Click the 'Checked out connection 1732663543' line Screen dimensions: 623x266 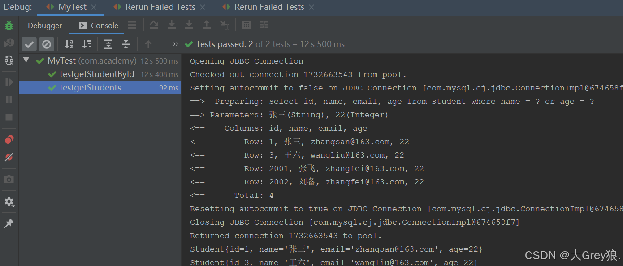[x=298, y=75]
